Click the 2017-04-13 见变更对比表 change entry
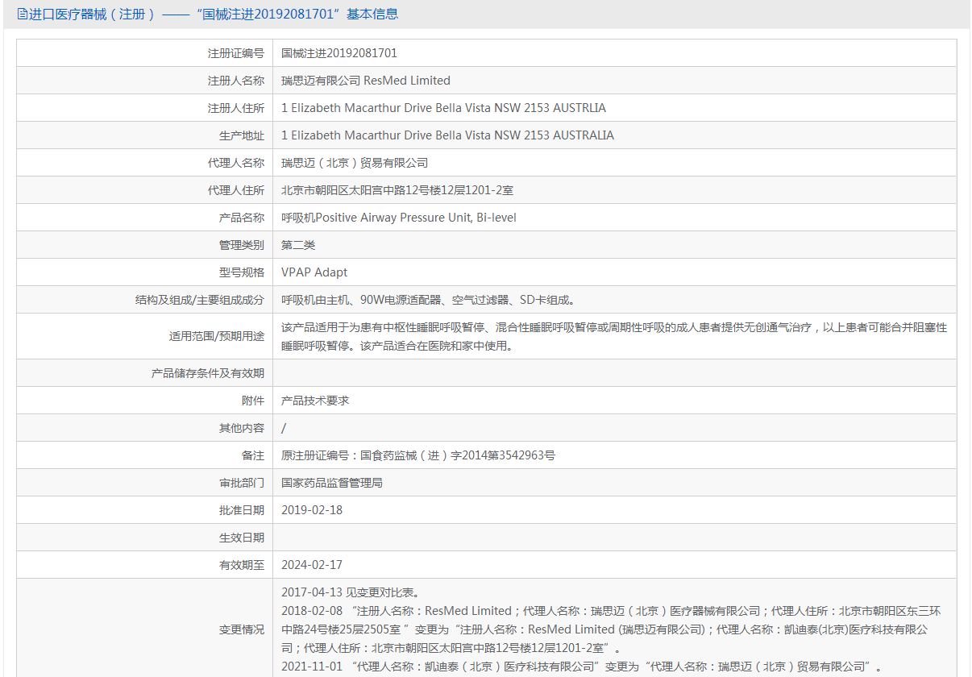 350,592
